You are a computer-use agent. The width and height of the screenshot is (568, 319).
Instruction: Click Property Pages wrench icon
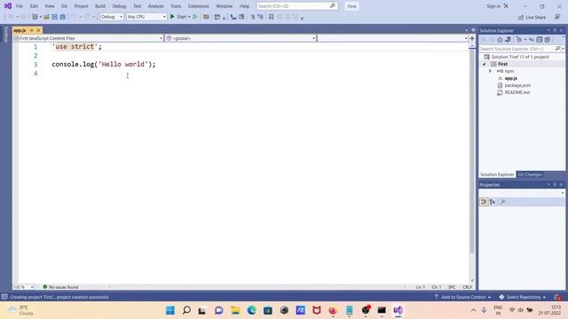[503, 202]
